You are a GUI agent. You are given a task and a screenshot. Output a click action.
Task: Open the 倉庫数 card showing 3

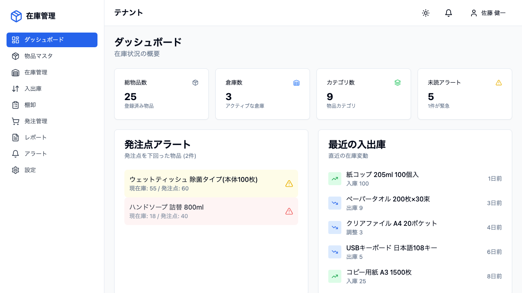coord(263,94)
